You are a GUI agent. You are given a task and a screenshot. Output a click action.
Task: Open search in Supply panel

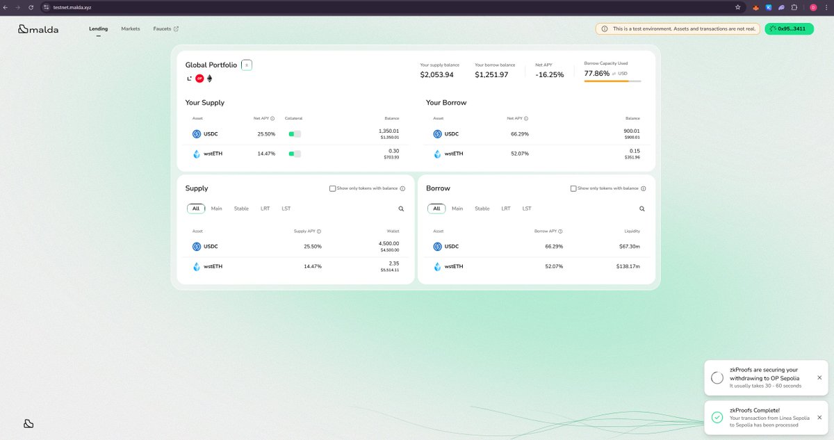click(401, 209)
